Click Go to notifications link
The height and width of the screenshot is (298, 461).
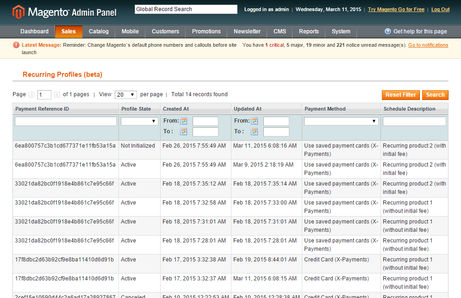428,45
